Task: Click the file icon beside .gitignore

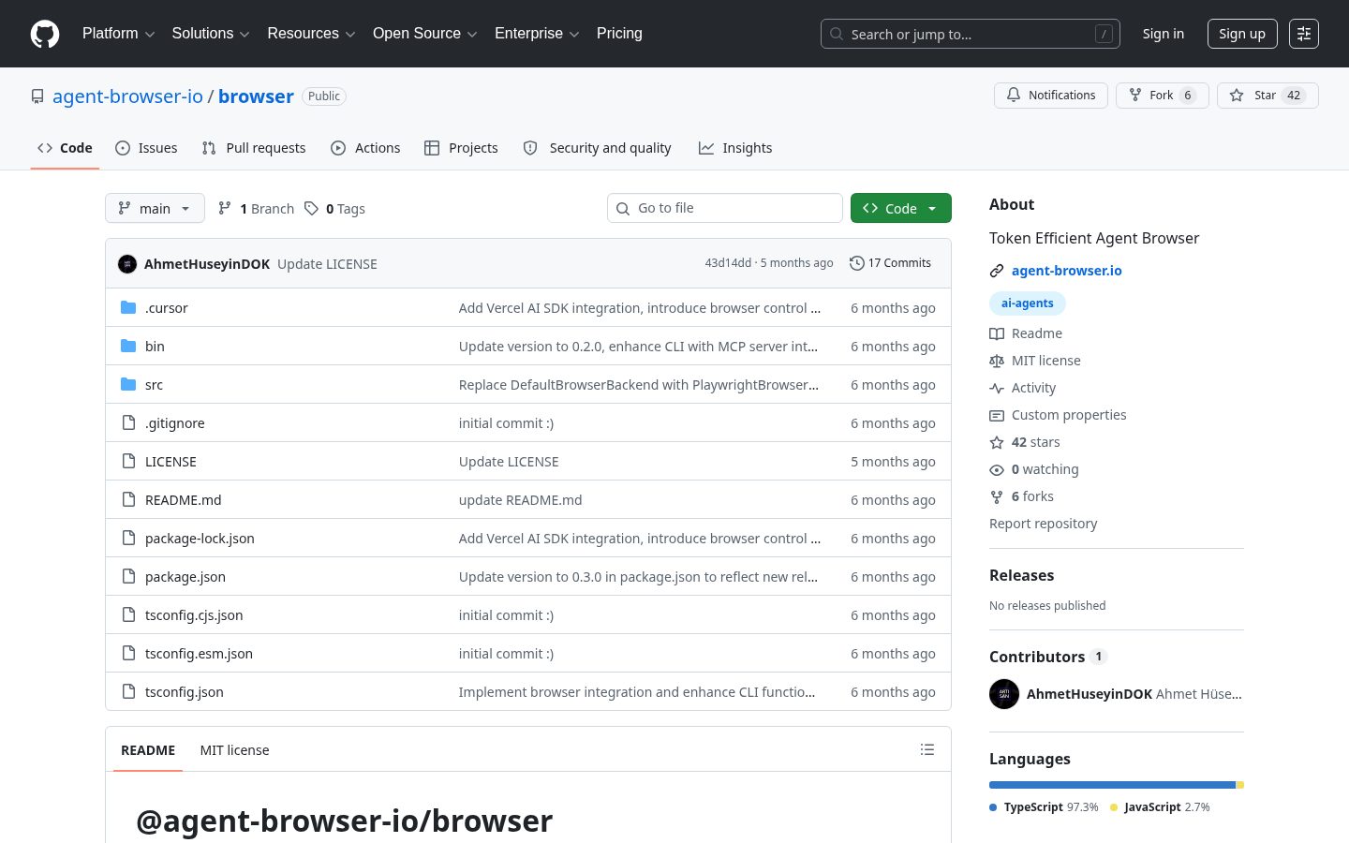Action: [x=128, y=422]
